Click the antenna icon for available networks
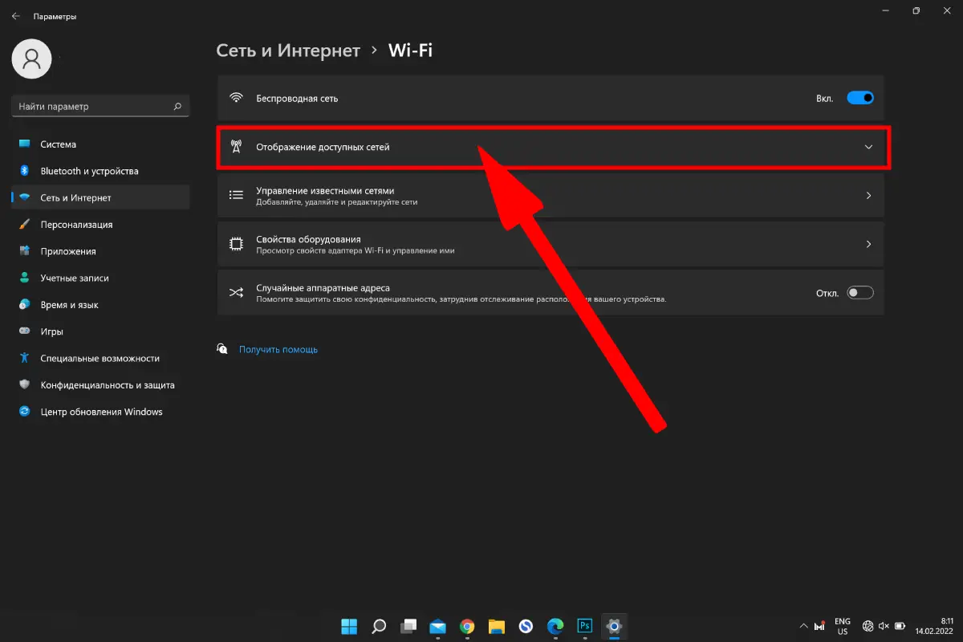The width and height of the screenshot is (963, 642). 236,147
